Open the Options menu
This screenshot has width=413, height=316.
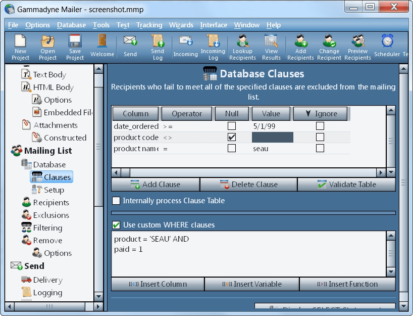pos(38,25)
